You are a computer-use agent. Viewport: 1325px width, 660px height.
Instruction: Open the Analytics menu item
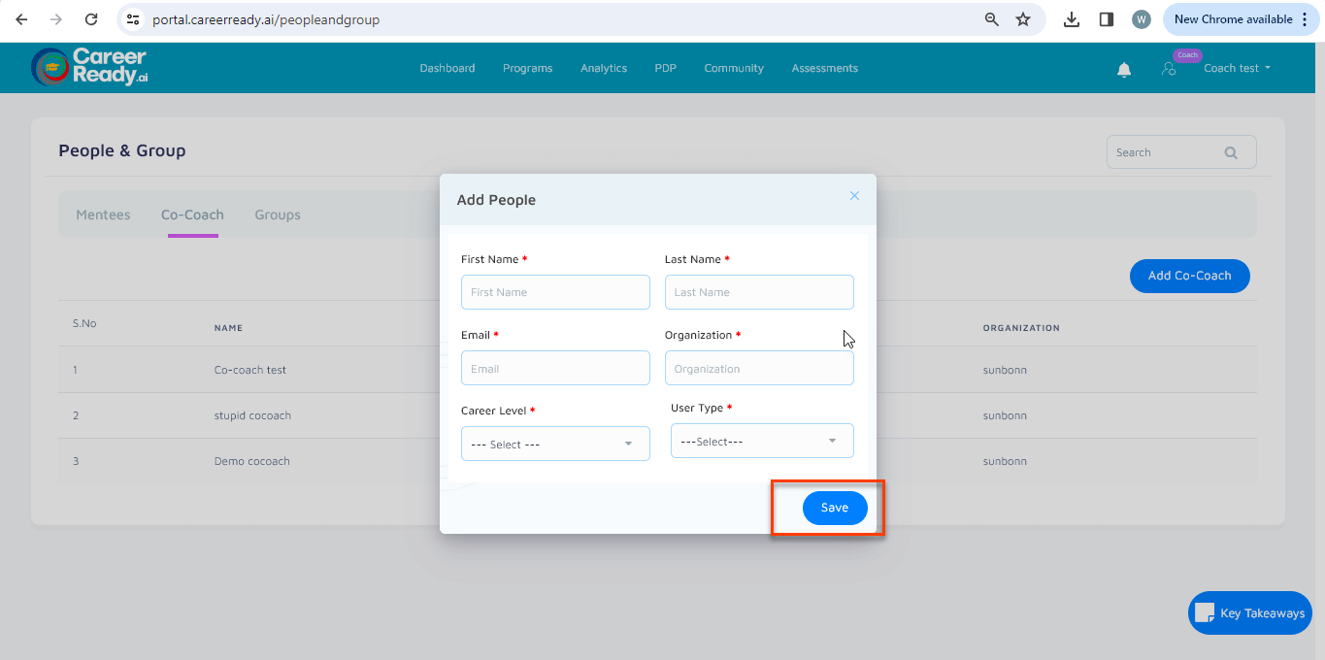[x=604, y=68]
